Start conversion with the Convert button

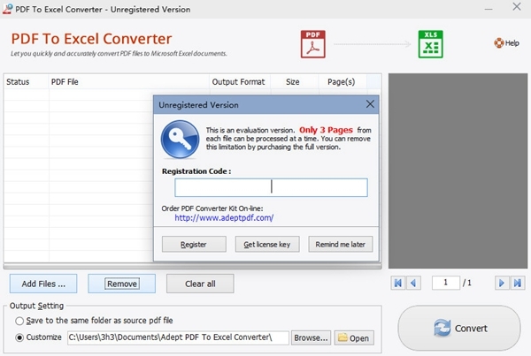(459, 329)
